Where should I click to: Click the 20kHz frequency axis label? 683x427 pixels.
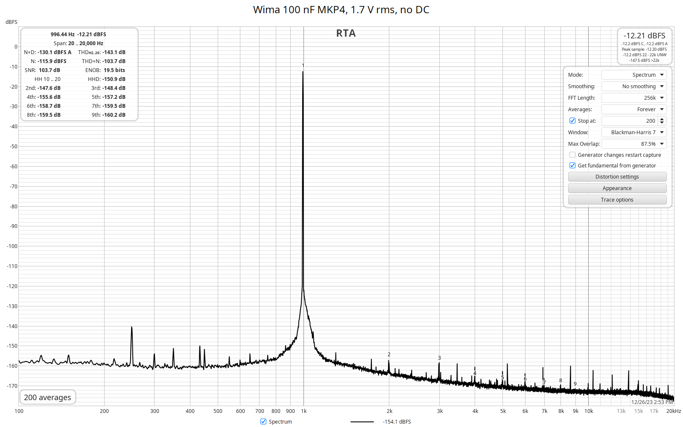pyautogui.click(x=674, y=411)
